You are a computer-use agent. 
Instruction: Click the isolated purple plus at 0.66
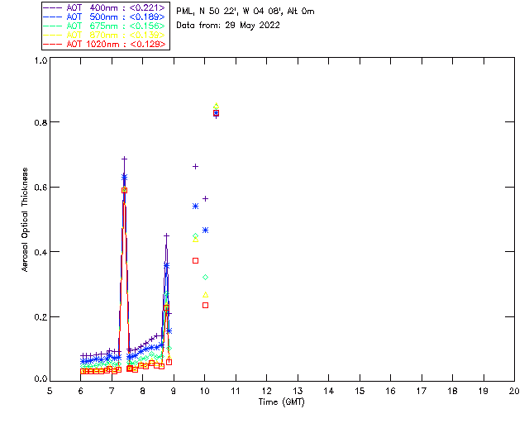click(195, 167)
